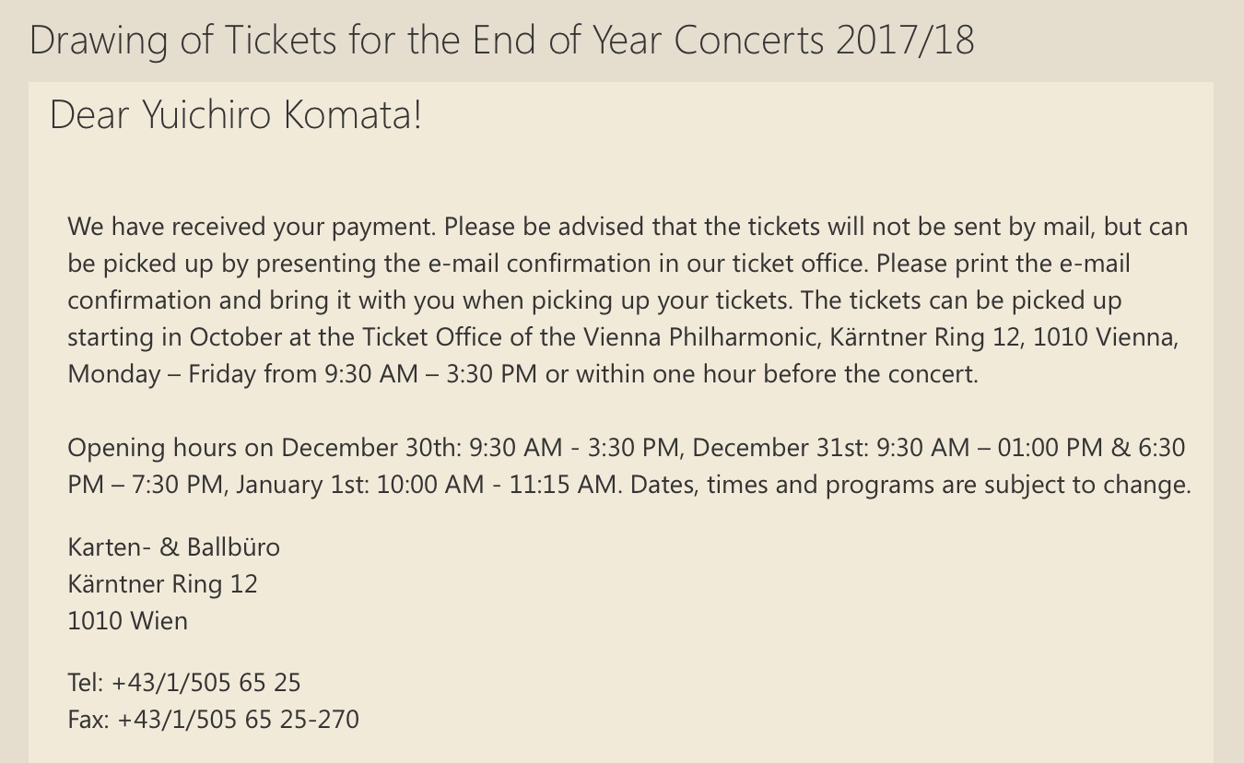Click the "2017/18" season text in the heading

[904, 41]
